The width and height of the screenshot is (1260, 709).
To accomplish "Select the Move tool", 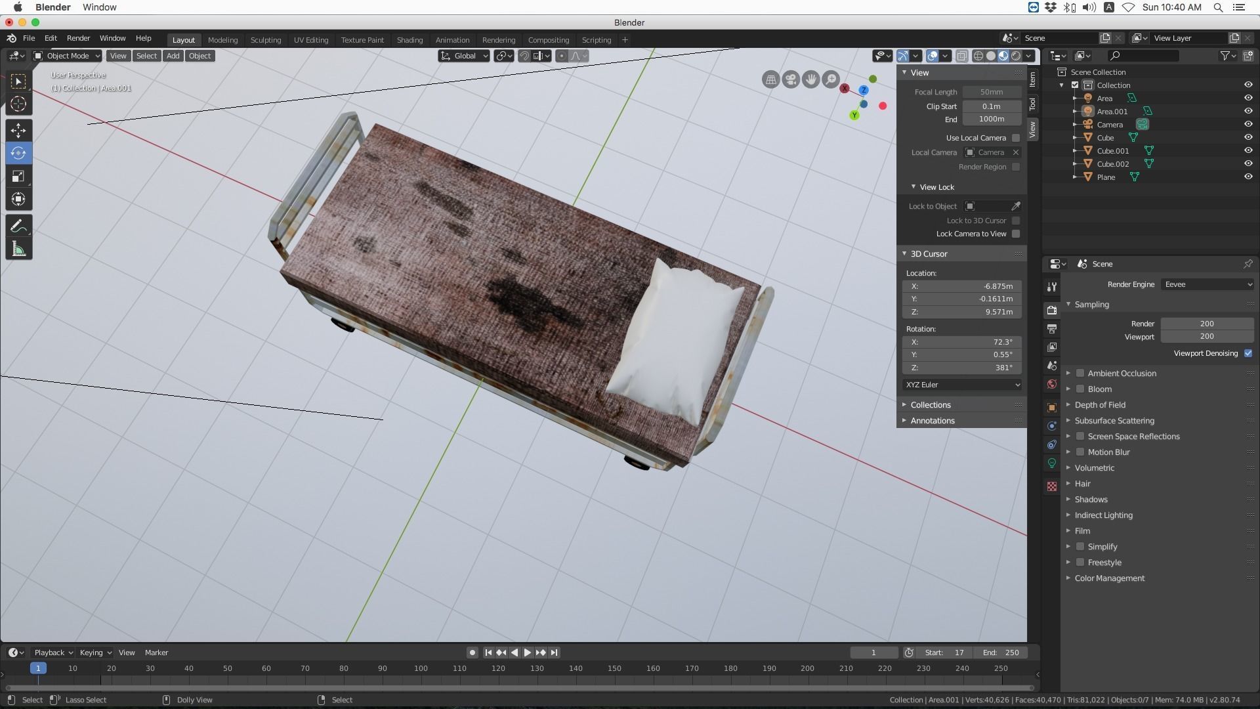I will pos(18,131).
